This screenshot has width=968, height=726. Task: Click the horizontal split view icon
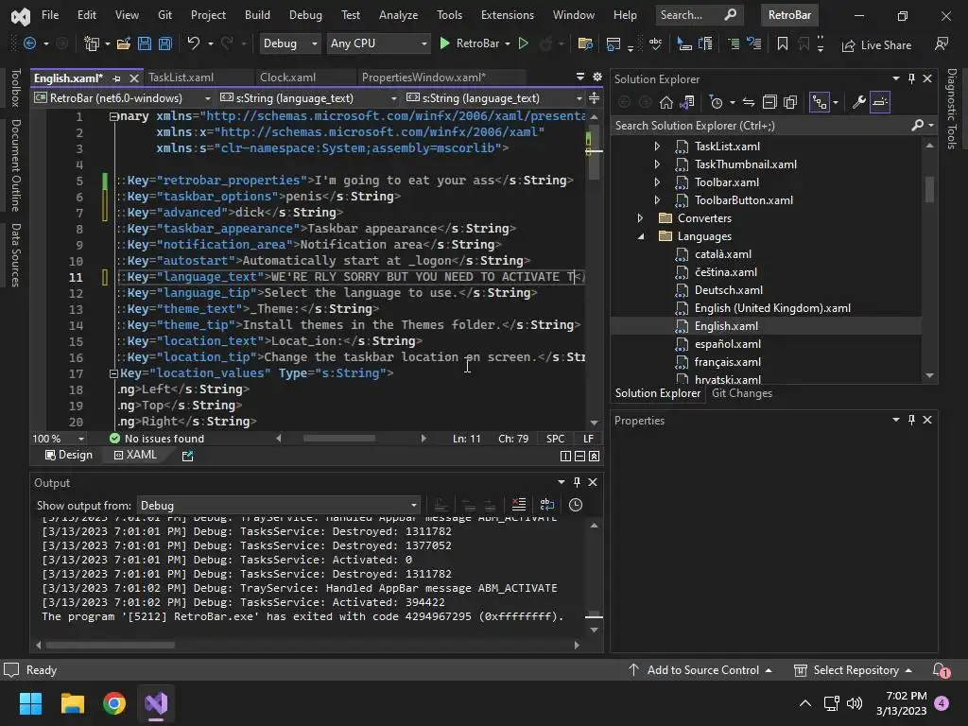click(579, 456)
